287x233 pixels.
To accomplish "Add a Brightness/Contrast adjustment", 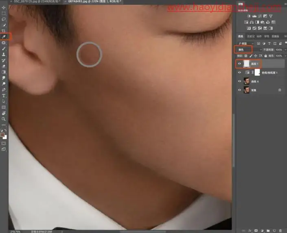I will pos(249,16).
